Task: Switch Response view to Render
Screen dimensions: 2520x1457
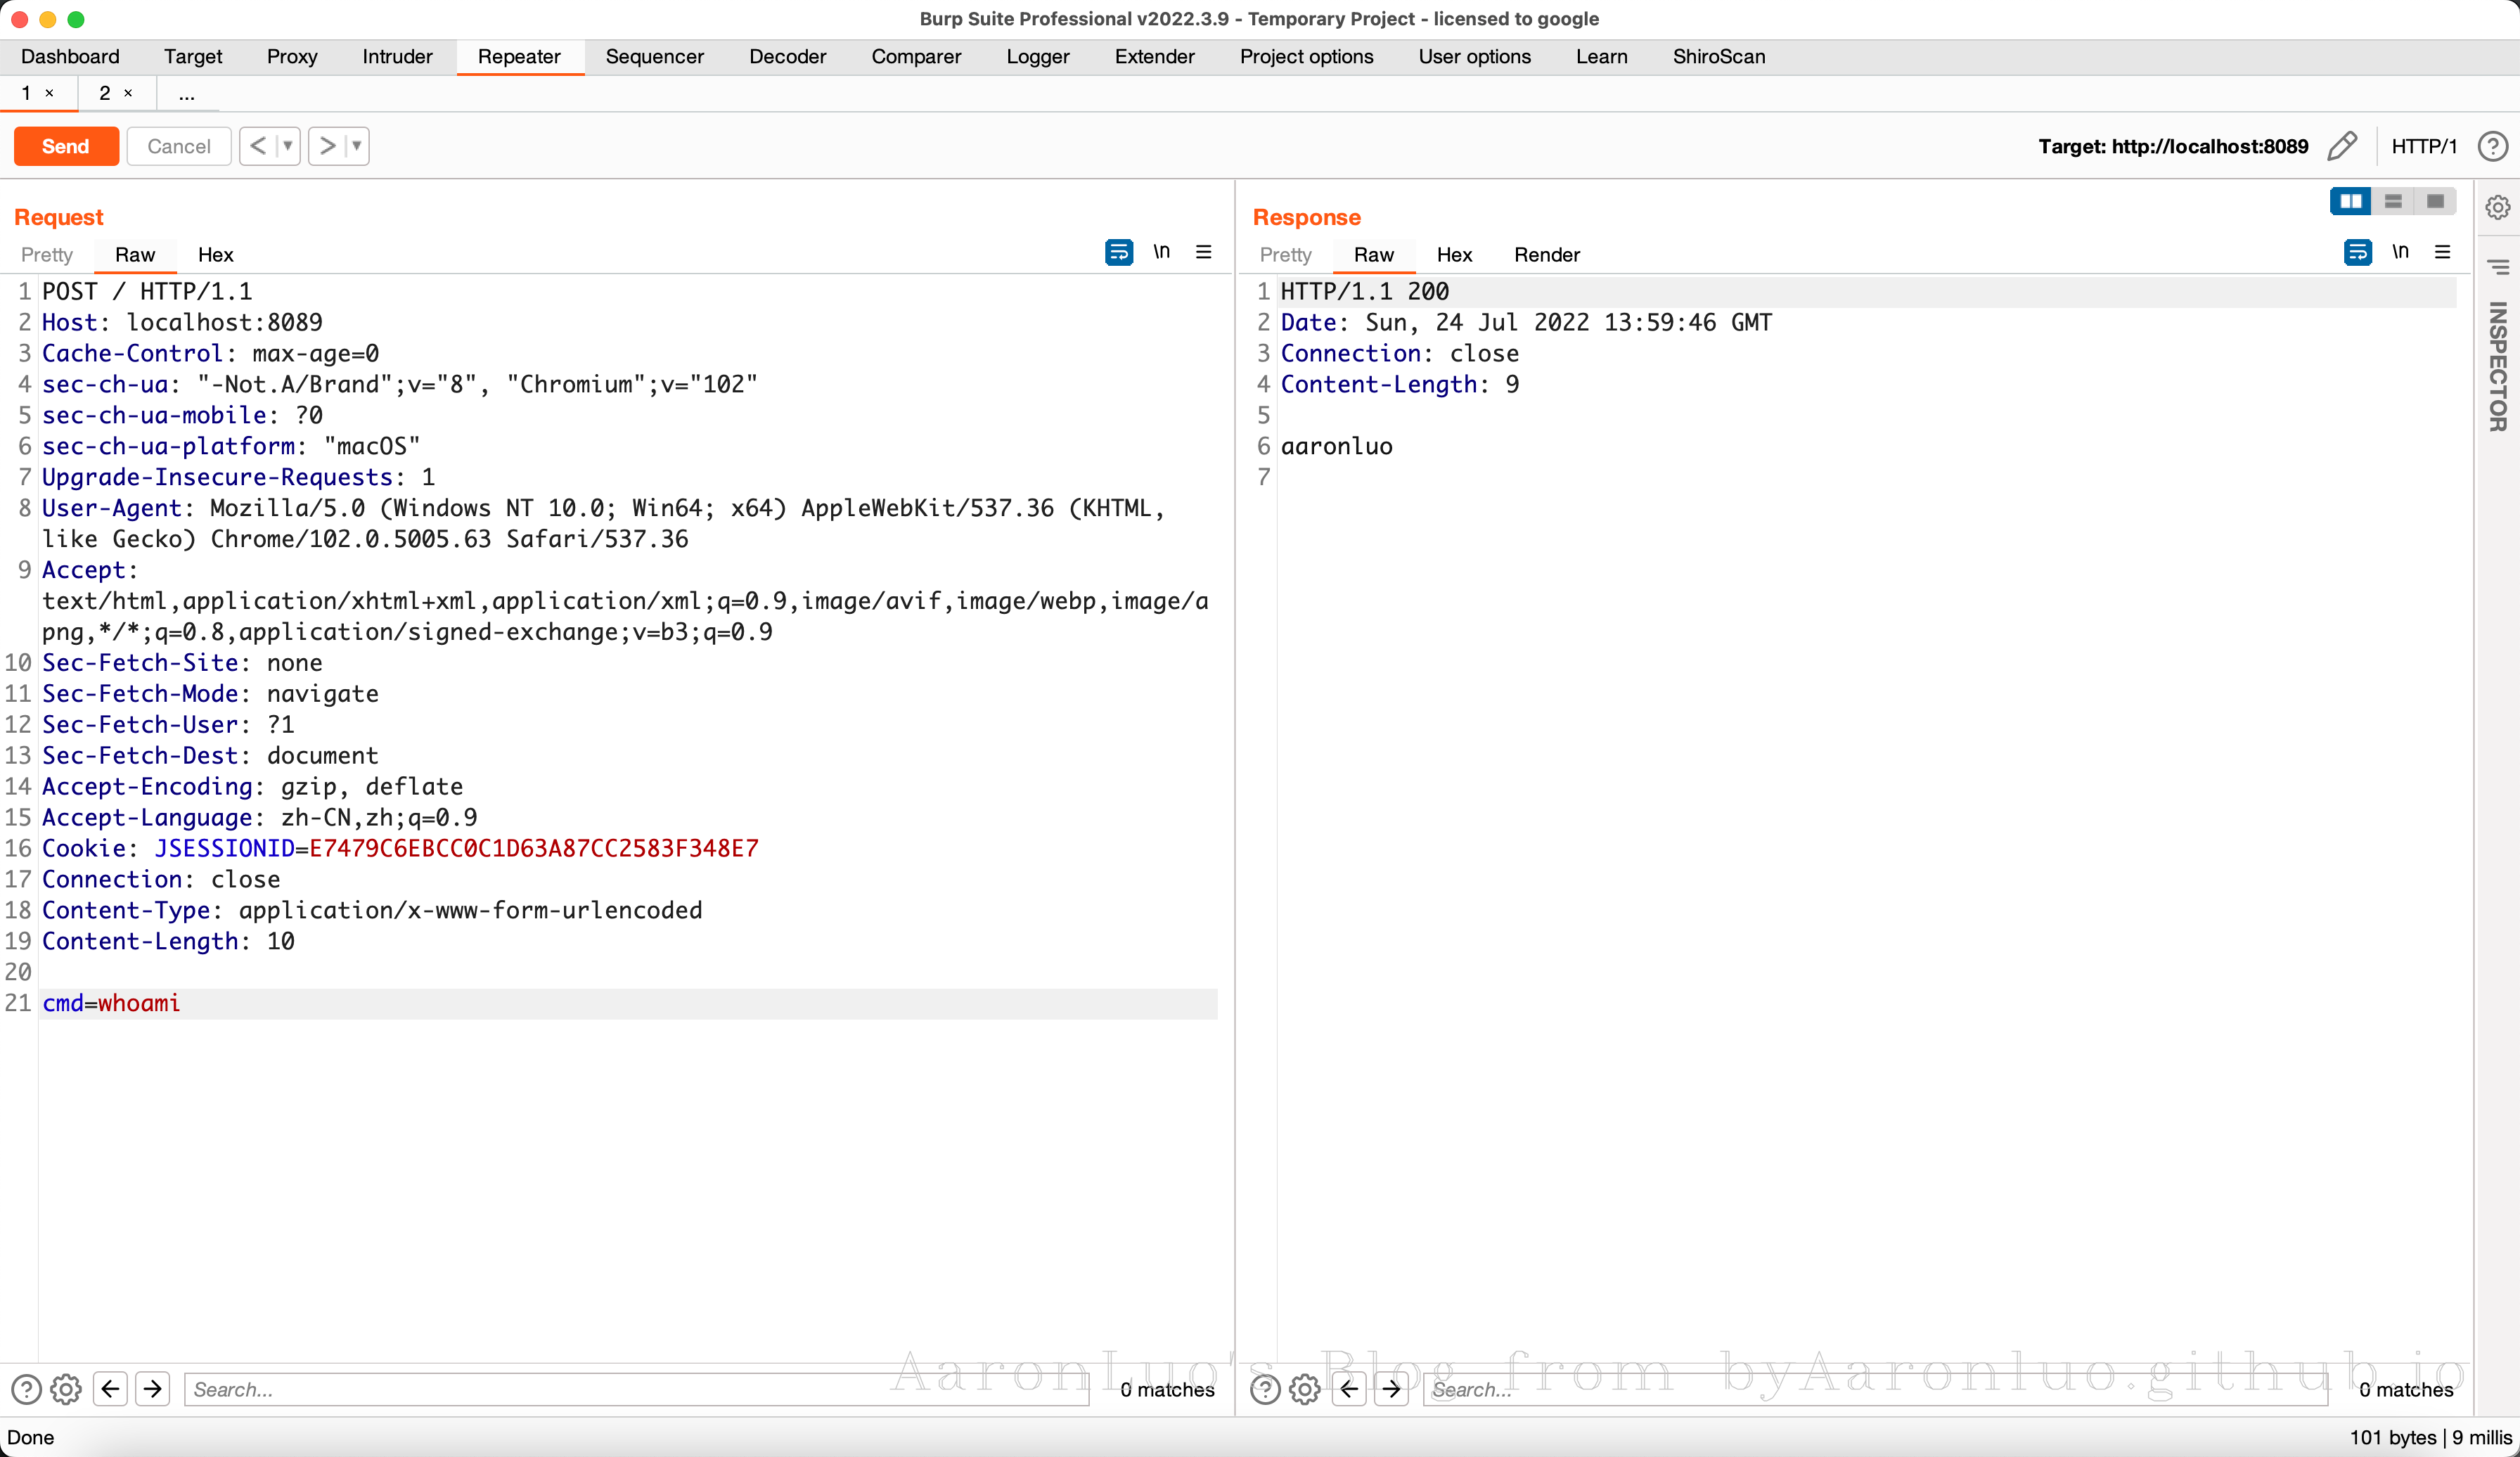Action: (1546, 255)
